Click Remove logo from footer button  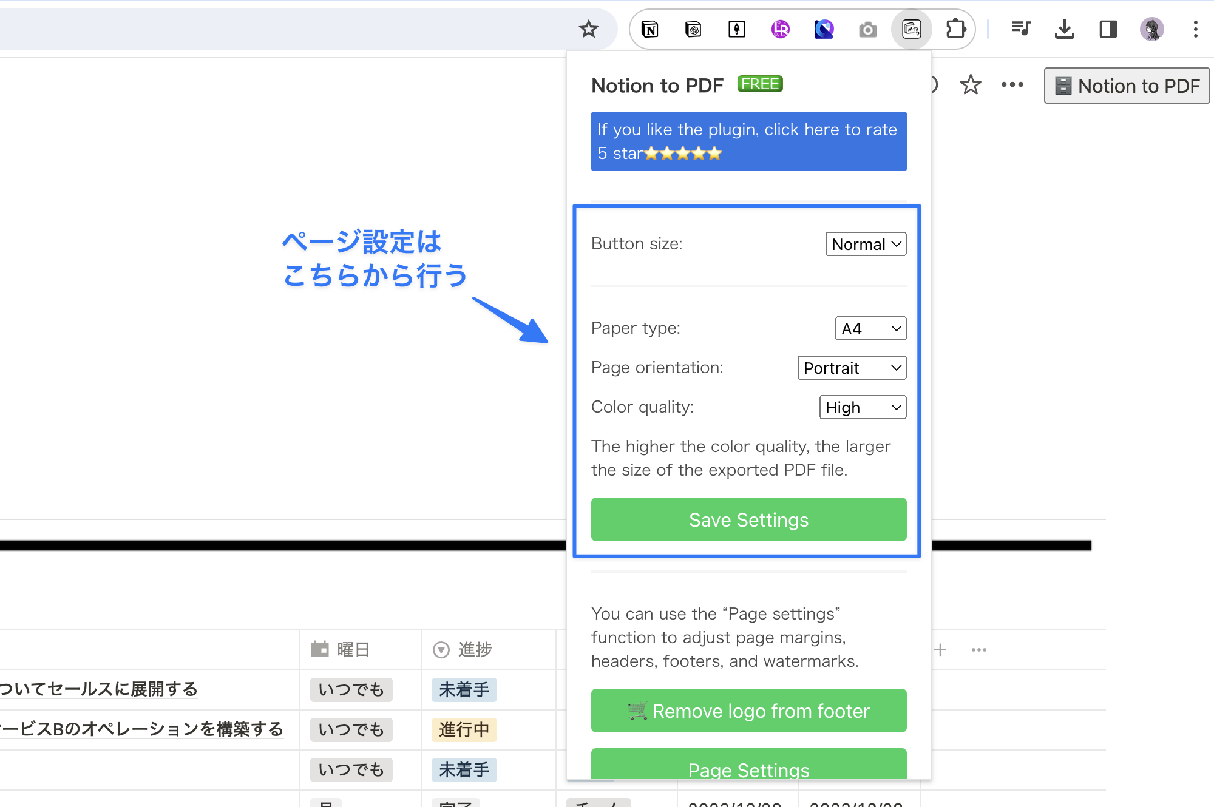(x=748, y=711)
